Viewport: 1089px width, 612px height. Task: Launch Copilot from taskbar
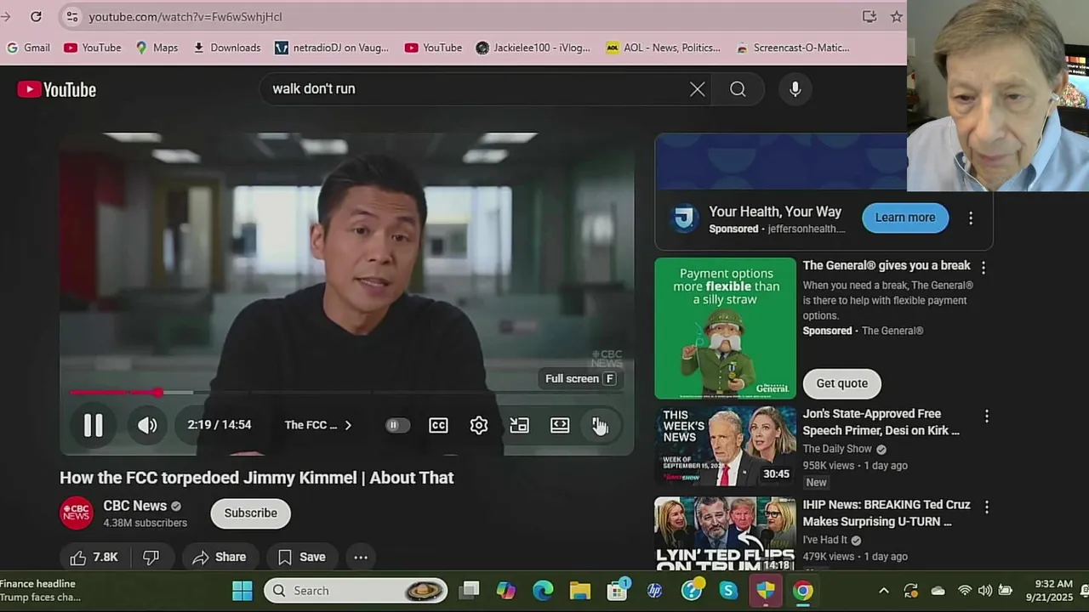506,591
